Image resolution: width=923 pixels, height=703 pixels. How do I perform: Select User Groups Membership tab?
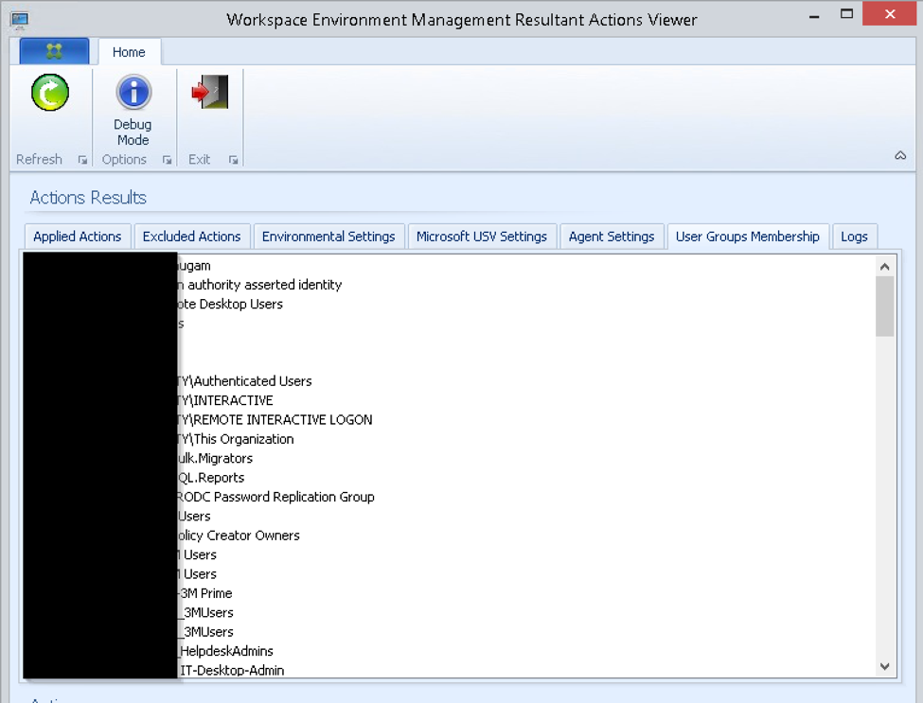748,237
